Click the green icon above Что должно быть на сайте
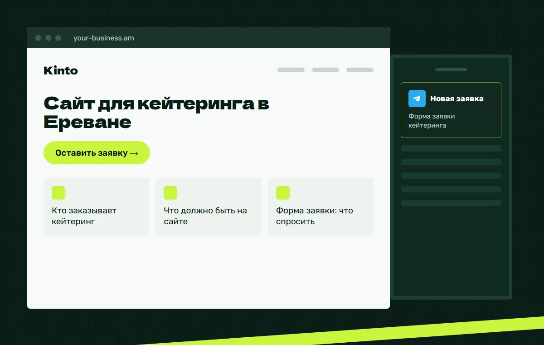544x345 pixels. coord(170,193)
